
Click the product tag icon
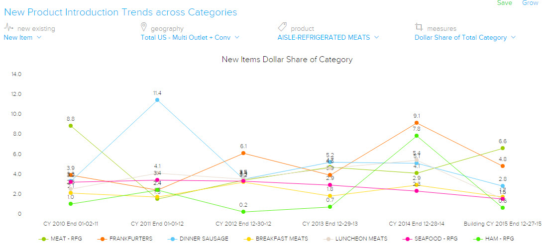coord(282,27)
